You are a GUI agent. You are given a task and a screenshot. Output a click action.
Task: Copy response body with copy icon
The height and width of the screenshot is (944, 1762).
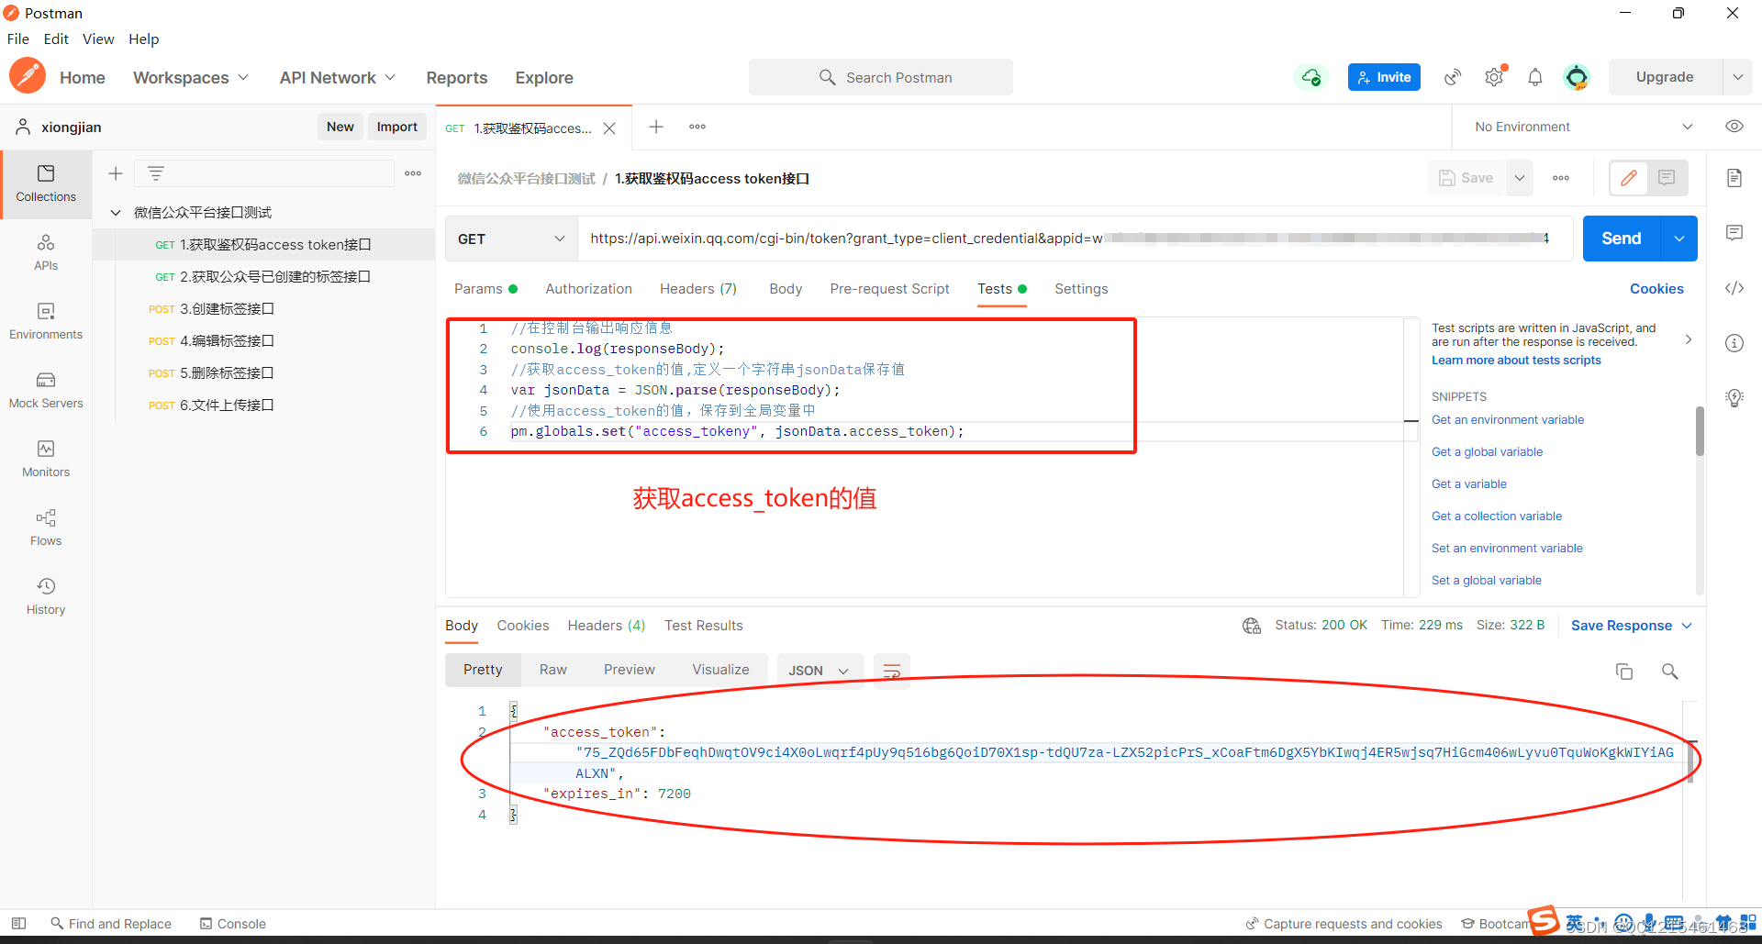pyautogui.click(x=1624, y=672)
